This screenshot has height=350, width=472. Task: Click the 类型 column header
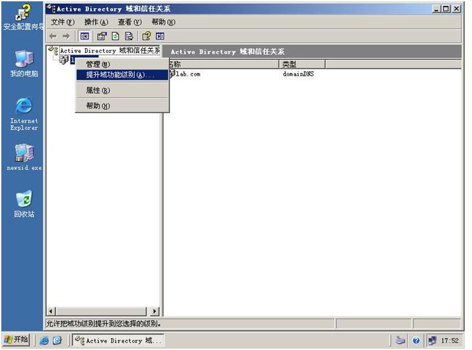pyautogui.click(x=301, y=64)
